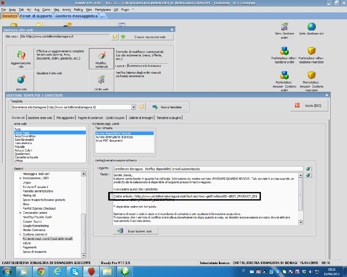Image resolution: width=347 pixels, height=277 pixels.
Task: Switch to Gallerie di immagini tab
Action: coord(141,118)
